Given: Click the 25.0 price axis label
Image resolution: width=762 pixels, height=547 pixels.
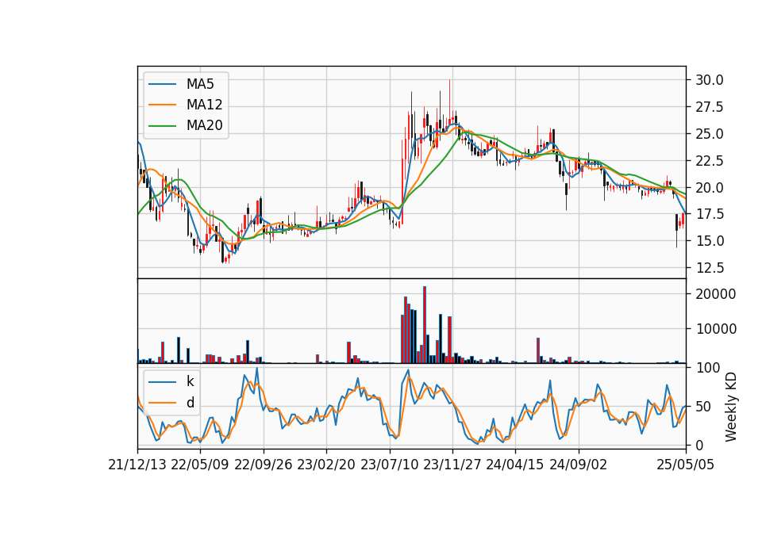Looking at the screenshot, I should 709,133.
